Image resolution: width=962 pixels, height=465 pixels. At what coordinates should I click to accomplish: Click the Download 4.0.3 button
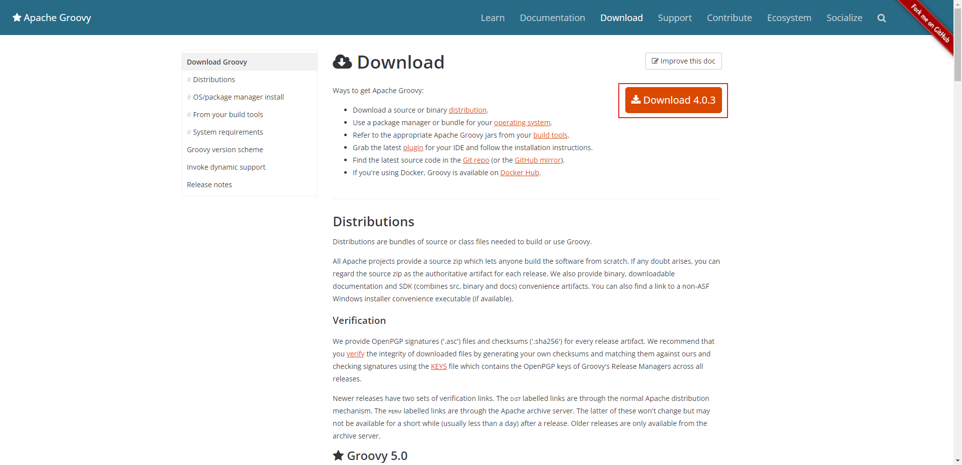tap(673, 100)
